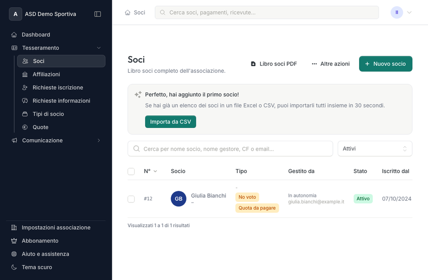Click the Tipo column header
The height and width of the screenshot is (280, 428).
tap(241, 171)
